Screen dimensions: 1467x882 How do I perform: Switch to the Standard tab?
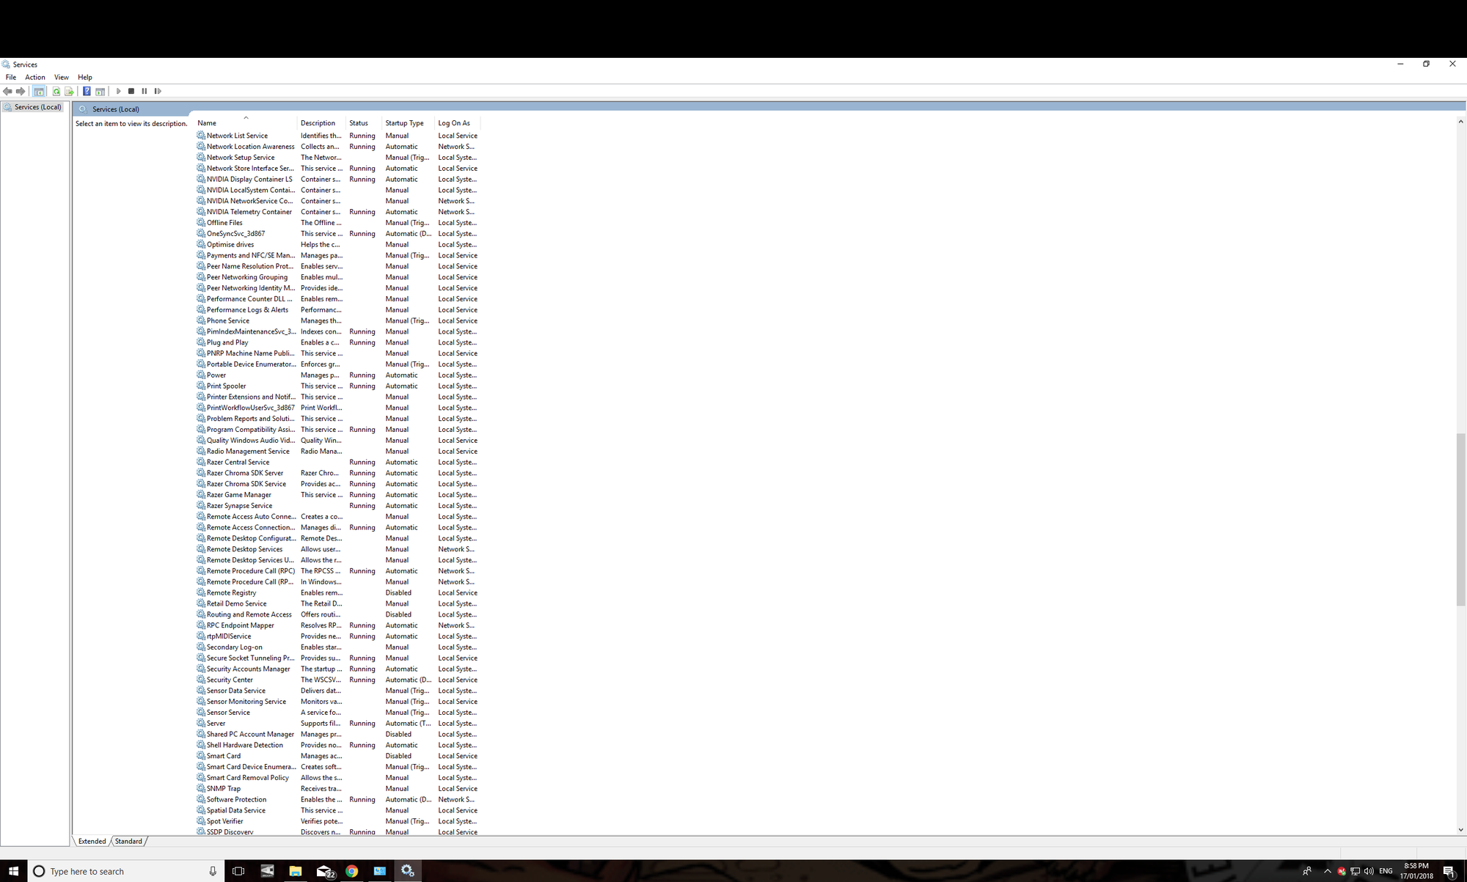pyautogui.click(x=128, y=841)
